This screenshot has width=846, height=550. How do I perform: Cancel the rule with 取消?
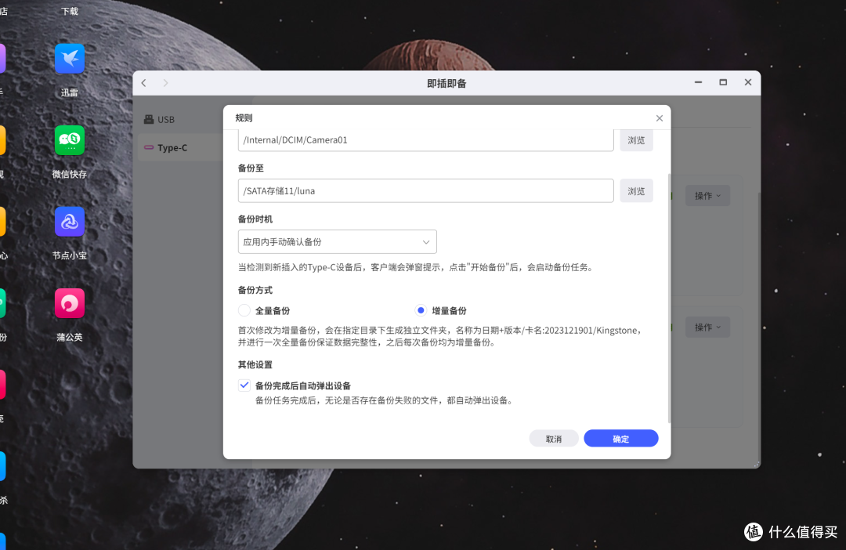[554, 439]
